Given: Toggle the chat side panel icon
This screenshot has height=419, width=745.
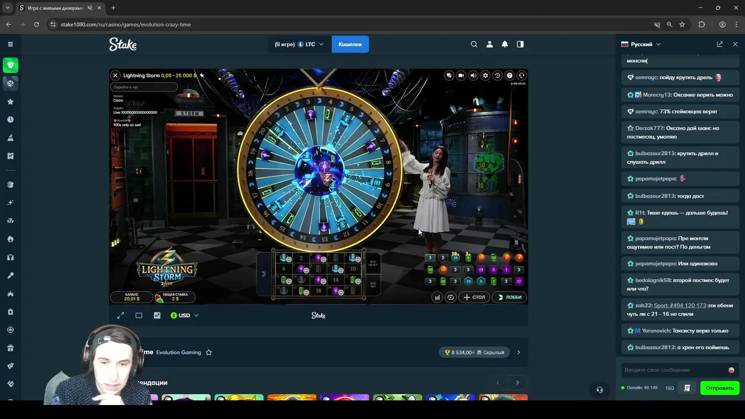Looking at the screenshot, I should tap(520, 44).
